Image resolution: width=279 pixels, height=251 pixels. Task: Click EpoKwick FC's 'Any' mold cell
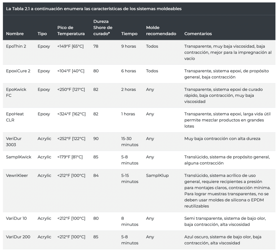(x=150, y=89)
